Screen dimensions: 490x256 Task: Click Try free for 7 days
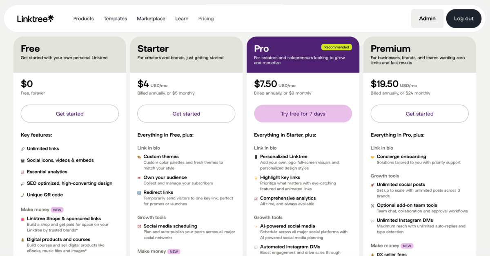pyautogui.click(x=303, y=114)
